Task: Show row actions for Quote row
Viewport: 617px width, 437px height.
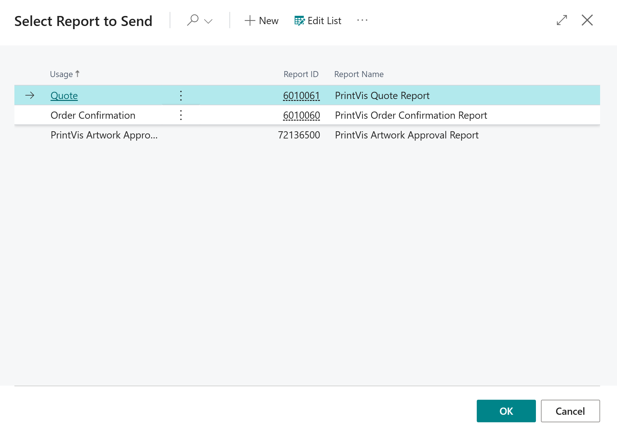Action: tap(181, 96)
